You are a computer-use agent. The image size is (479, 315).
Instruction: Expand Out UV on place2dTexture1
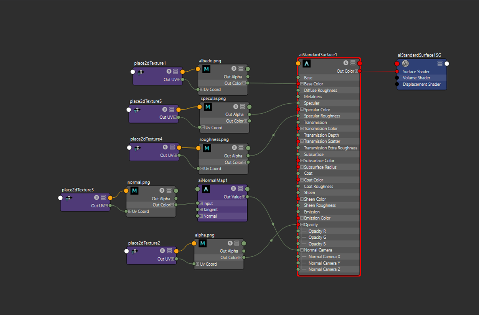(x=179, y=79)
